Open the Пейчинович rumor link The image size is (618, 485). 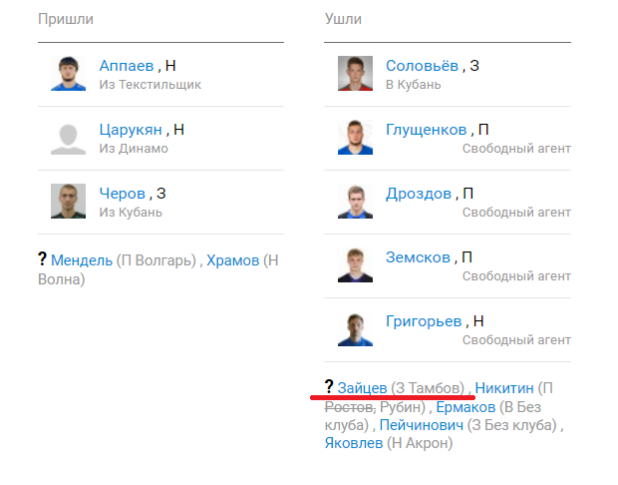(x=422, y=425)
